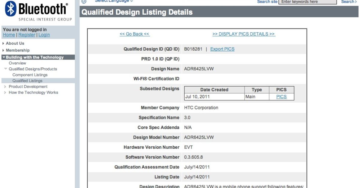The width and height of the screenshot is (360, 188).
Task: Open the Select Language dropdown
Action: point(114,1)
